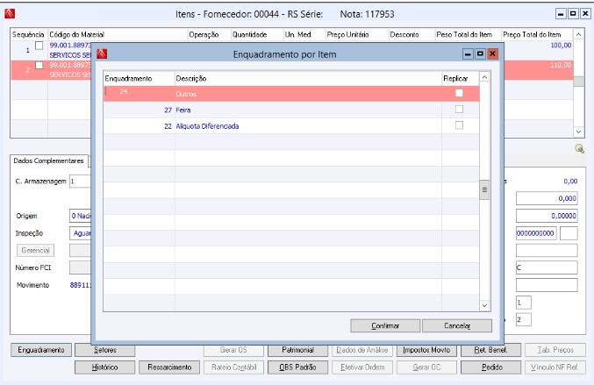Click scroll up arrow in the Enquadramento list
594x385 pixels.
[x=484, y=77]
